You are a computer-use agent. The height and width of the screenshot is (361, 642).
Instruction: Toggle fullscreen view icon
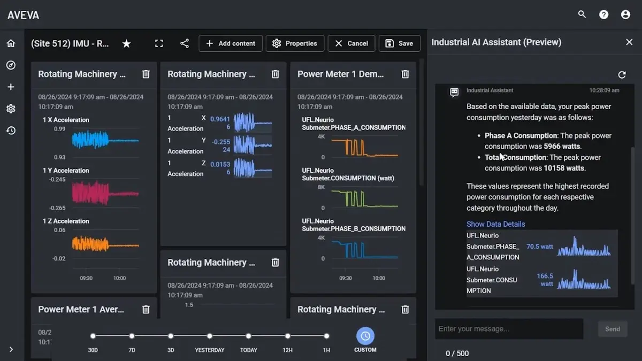tap(159, 43)
